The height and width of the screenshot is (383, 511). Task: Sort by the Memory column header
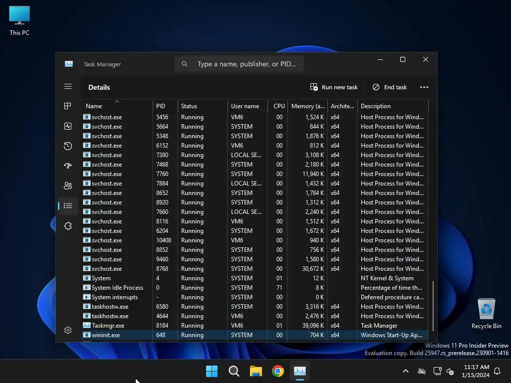(307, 106)
